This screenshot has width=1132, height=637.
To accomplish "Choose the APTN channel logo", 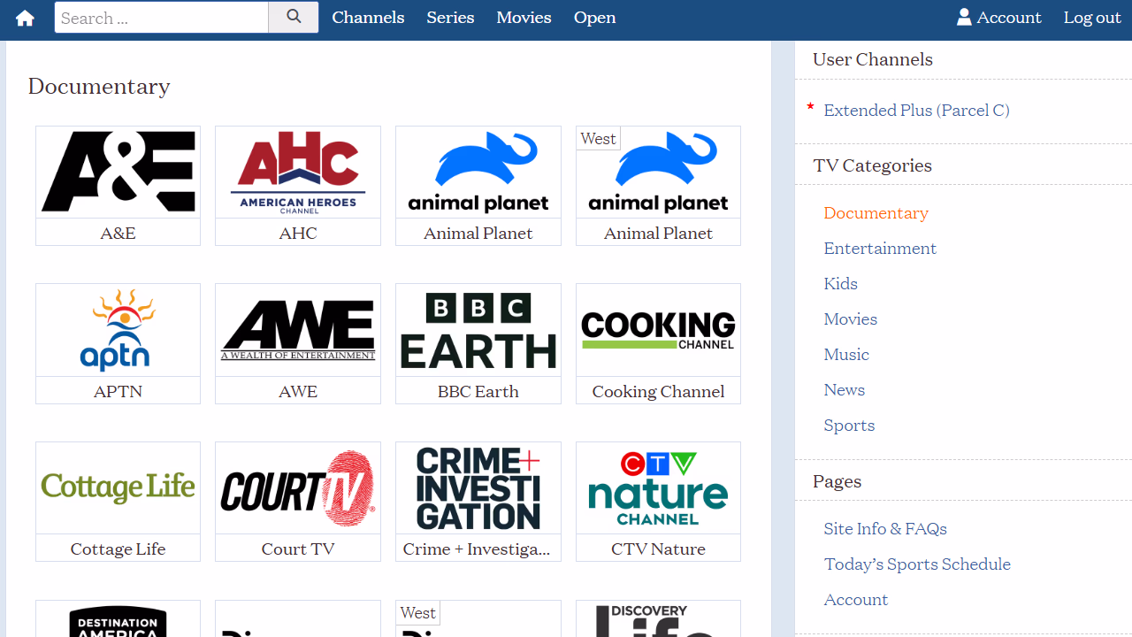I will (118, 331).
